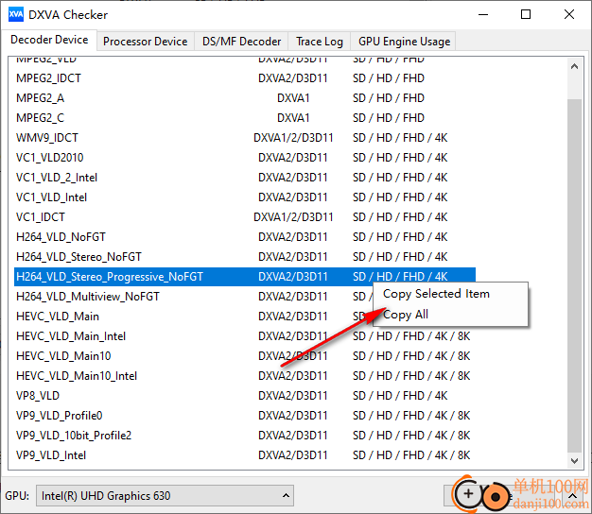Viewport: 592px width, 514px height.
Task: Click the scrollbar down arrow
Action: [x=574, y=460]
